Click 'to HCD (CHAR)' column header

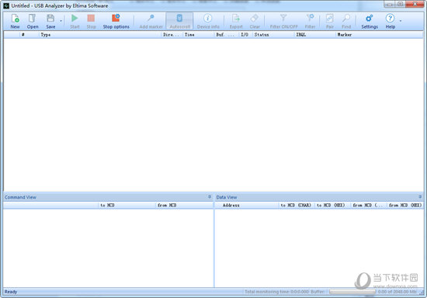coord(296,205)
